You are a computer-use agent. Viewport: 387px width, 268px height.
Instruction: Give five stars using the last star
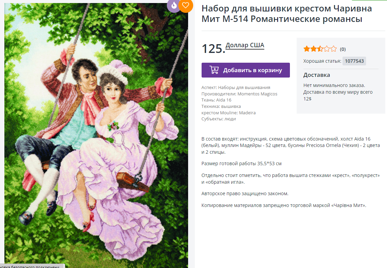pyautogui.click(x=333, y=49)
